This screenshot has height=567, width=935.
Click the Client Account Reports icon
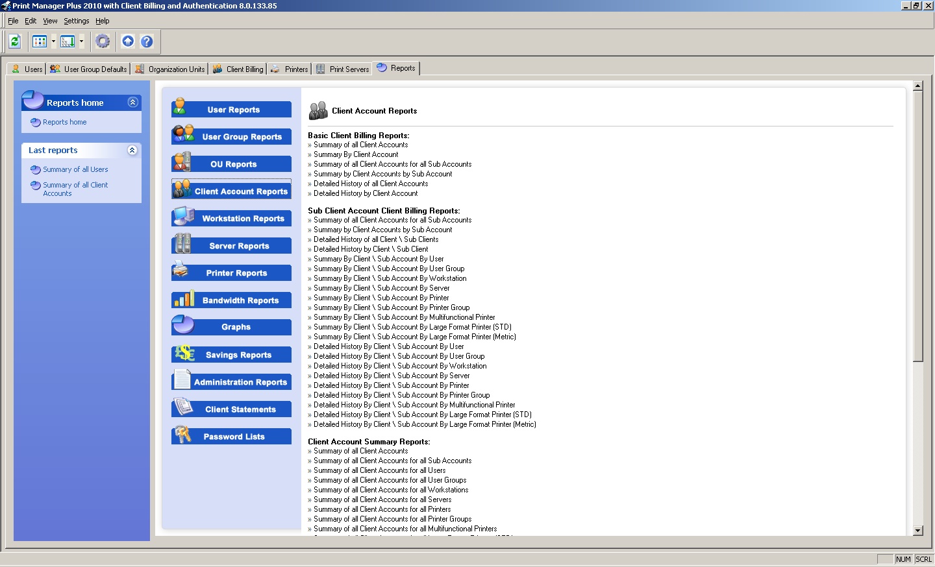tap(182, 189)
